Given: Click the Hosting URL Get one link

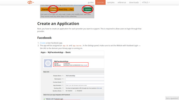Looking at the screenshot, I should (x=99, y=88).
